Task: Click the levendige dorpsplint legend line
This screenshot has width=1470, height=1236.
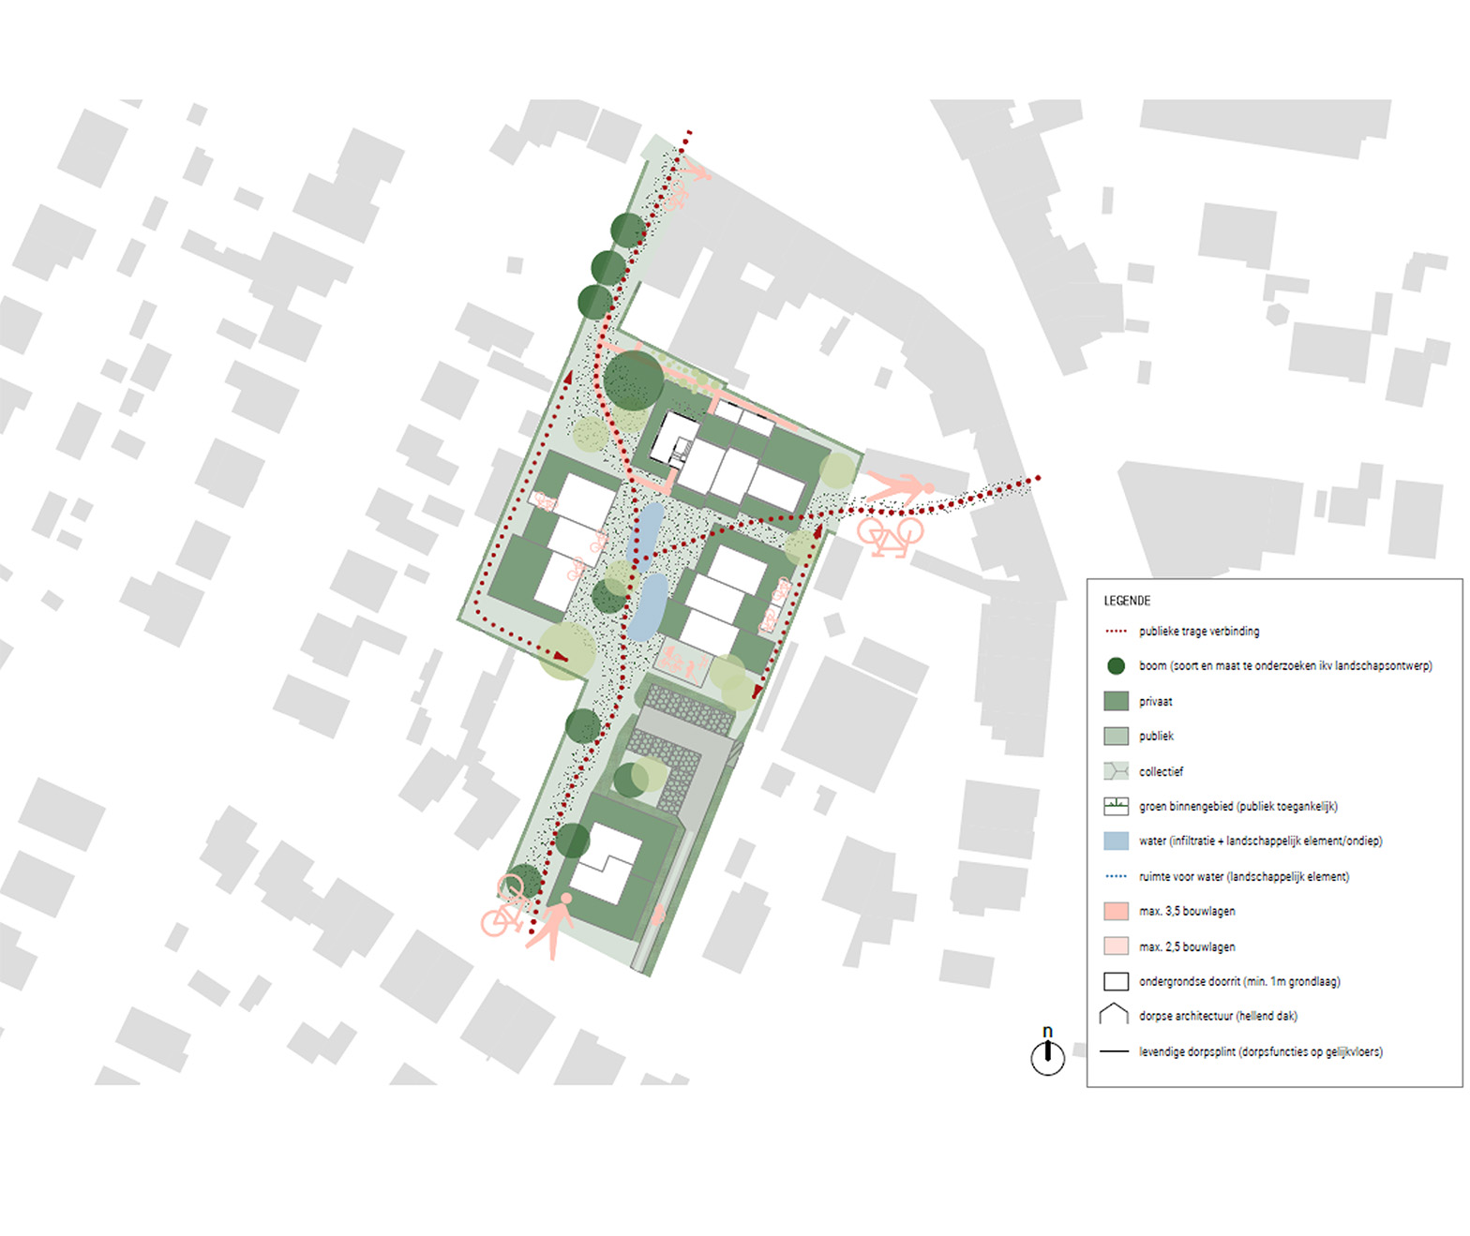Action: (x=1114, y=1051)
